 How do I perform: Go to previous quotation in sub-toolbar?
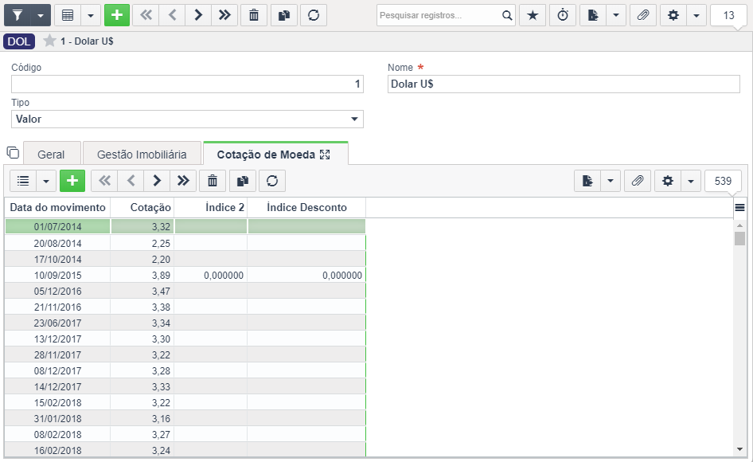click(x=131, y=181)
